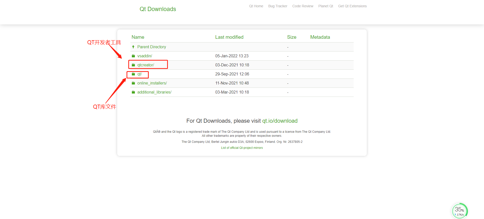
Task: Sort by the Name column header
Action: [138, 37]
